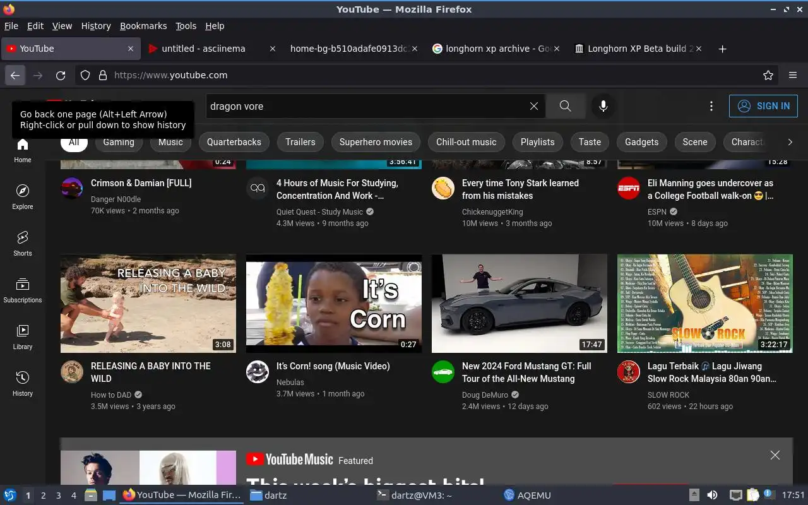View site security padlock info
Screen dimensions: 808x505
pyautogui.click(x=103, y=75)
